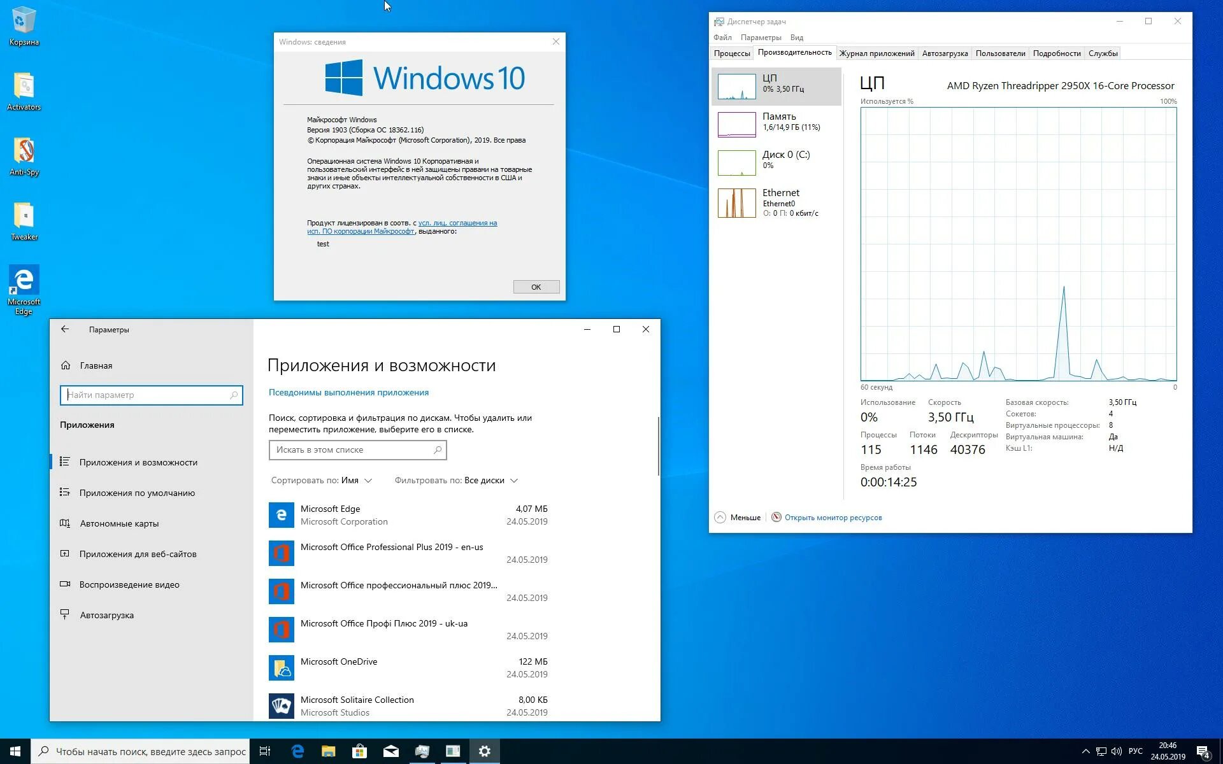Click the Office Professional Plus en-us icon
The width and height of the screenshot is (1223, 764).
click(x=281, y=553)
